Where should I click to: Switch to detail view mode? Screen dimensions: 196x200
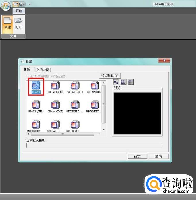pos(131,82)
